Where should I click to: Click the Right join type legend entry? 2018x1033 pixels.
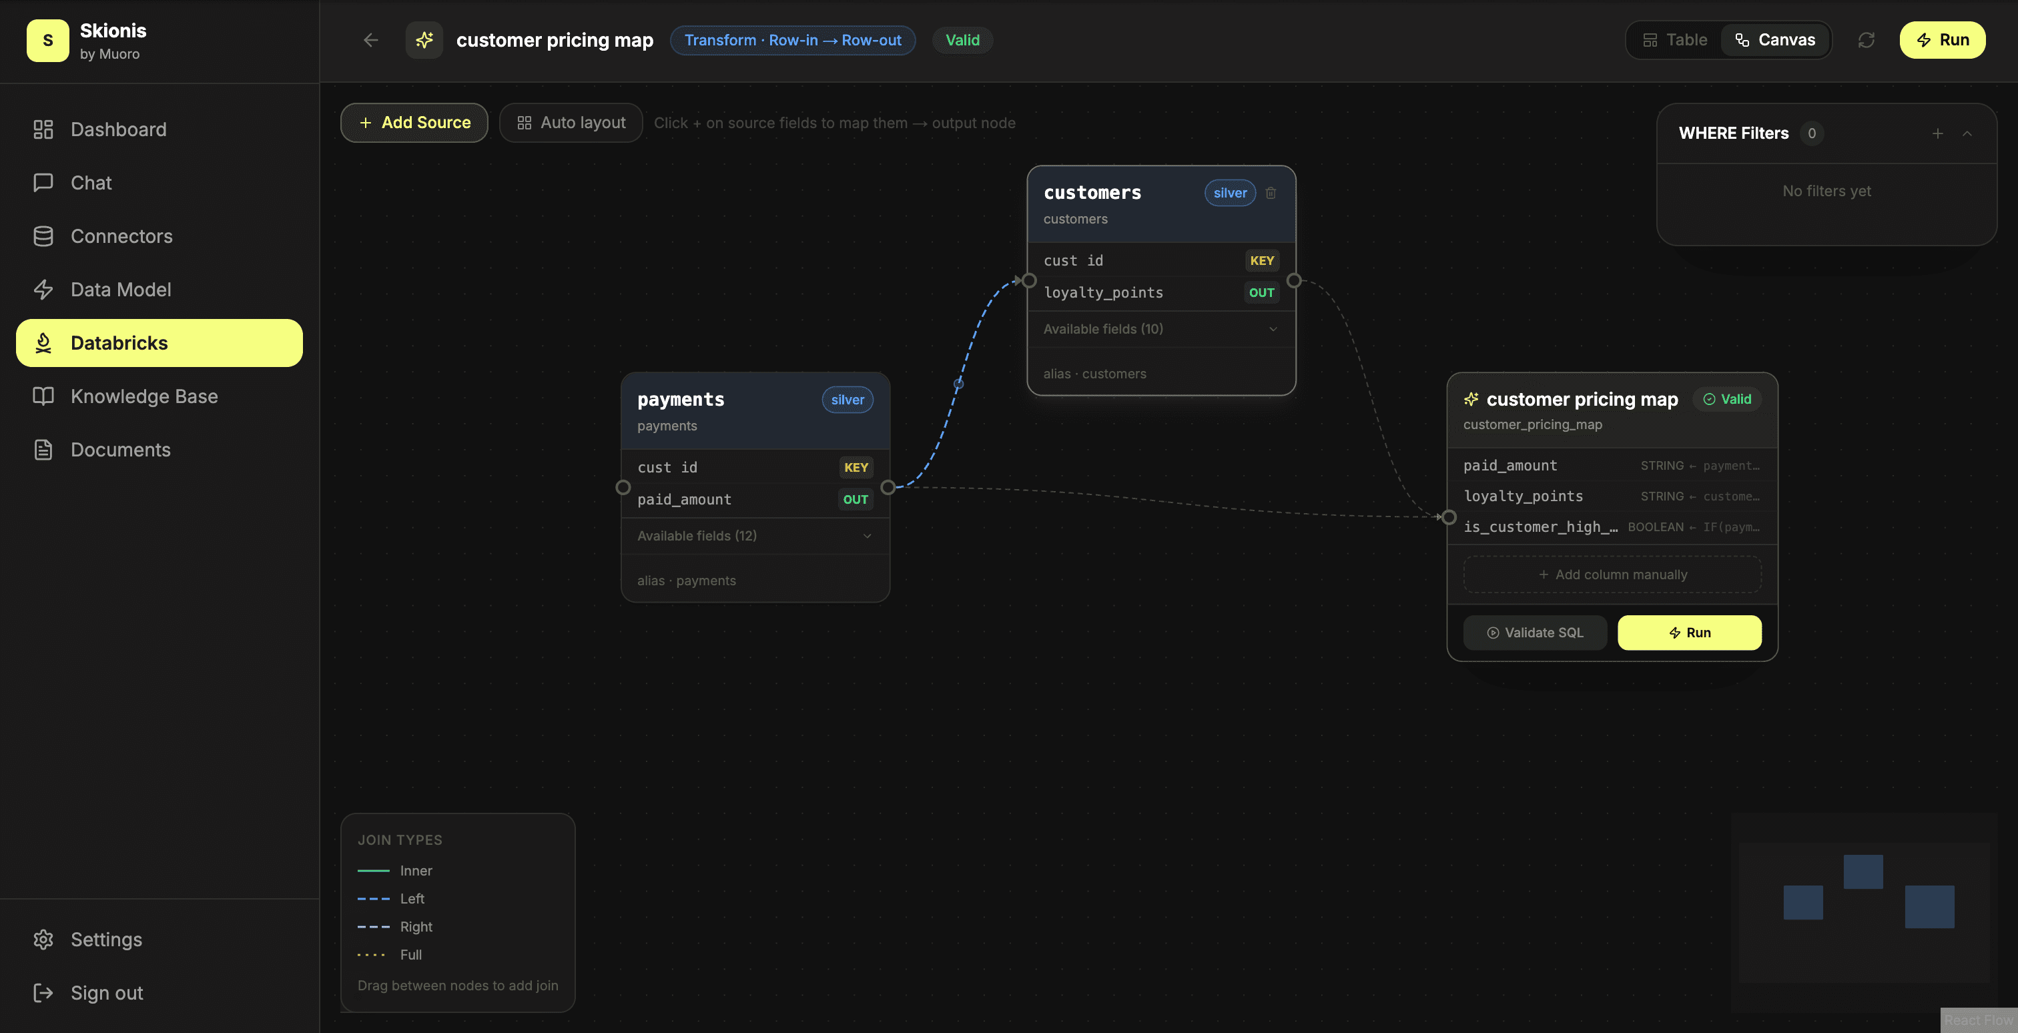(x=395, y=926)
